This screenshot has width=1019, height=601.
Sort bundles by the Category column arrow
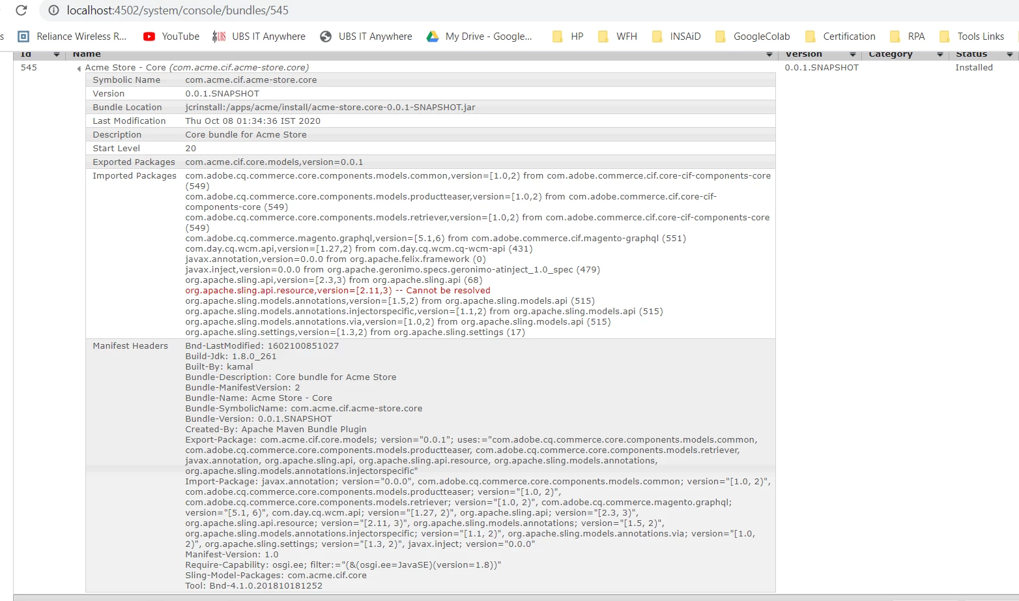(940, 54)
